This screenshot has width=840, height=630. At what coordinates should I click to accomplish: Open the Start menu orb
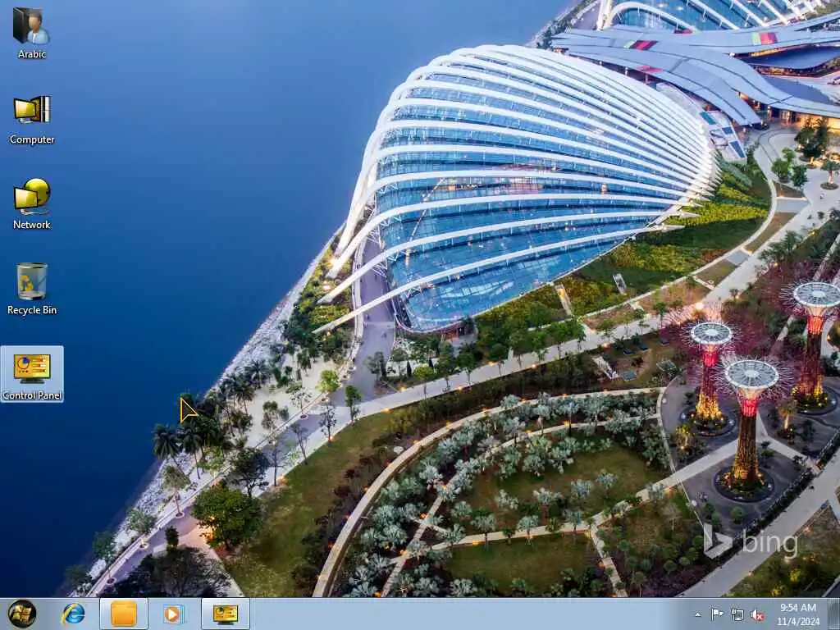click(x=22, y=614)
